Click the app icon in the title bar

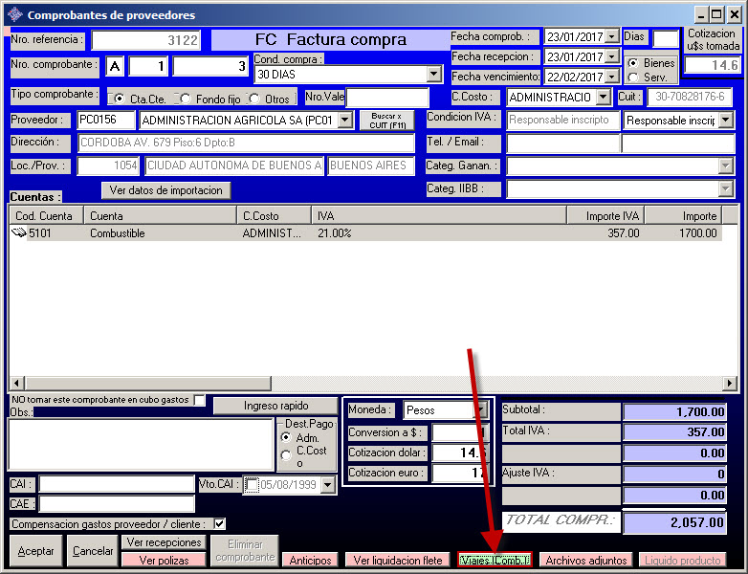14,14
